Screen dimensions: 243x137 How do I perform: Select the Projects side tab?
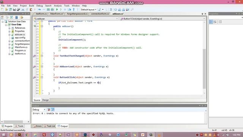7,126
